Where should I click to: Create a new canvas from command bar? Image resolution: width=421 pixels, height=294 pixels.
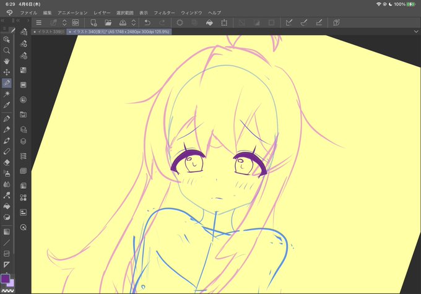(93, 23)
